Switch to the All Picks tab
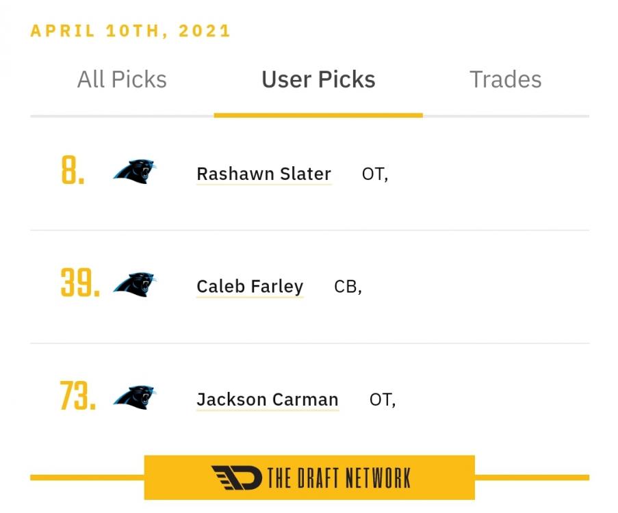Viewport: 618px width, 513px height. point(122,79)
